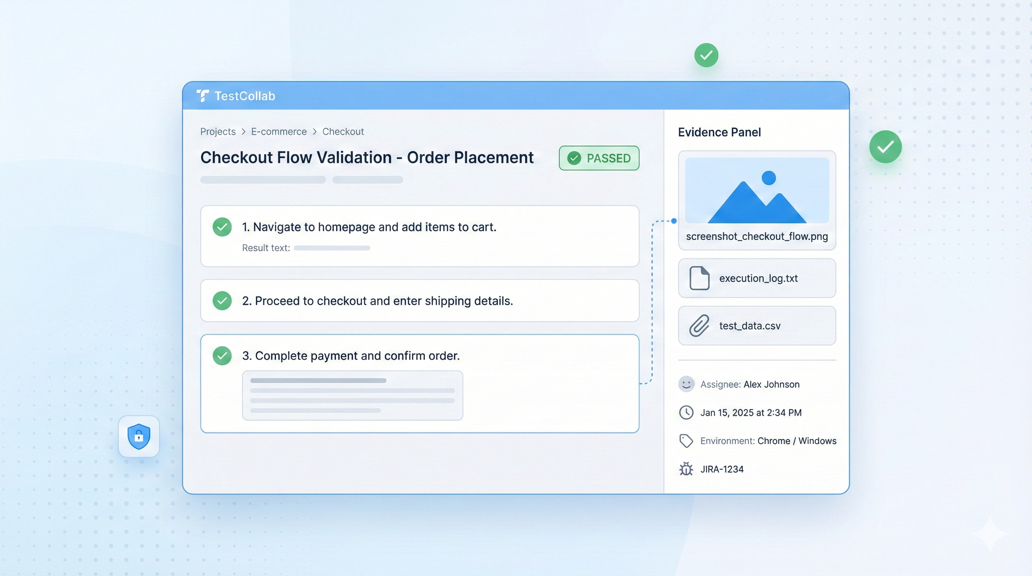
Task: Open the PASSED status dropdown
Action: click(x=598, y=158)
